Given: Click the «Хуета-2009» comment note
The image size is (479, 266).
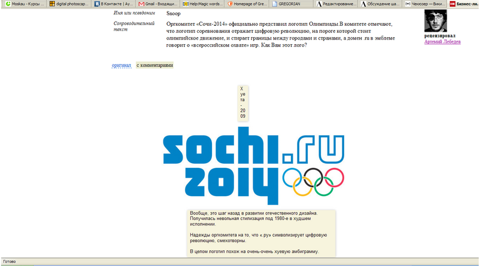Looking at the screenshot, I should [243, 102].
